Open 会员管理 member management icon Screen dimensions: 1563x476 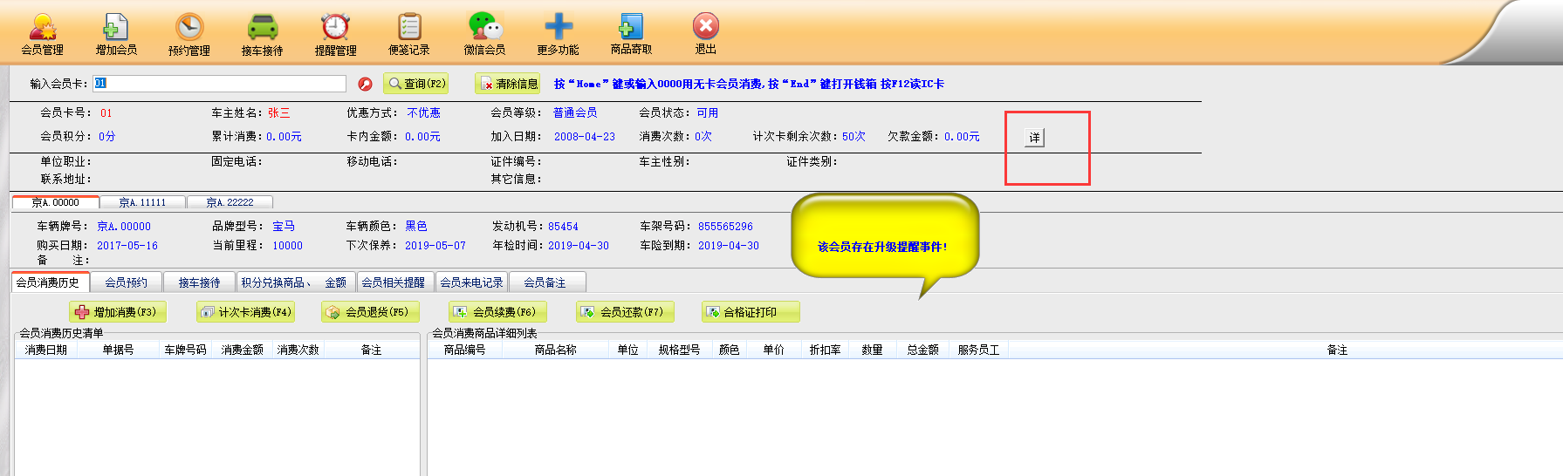point(42,28)
